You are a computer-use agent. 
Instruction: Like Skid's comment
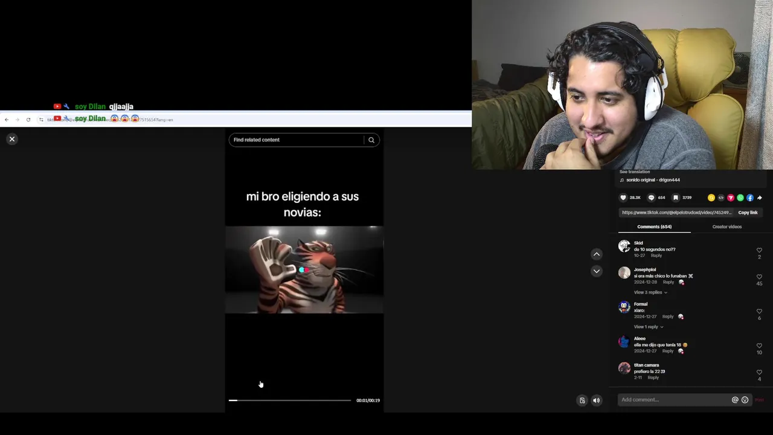(x=759, y=250)
